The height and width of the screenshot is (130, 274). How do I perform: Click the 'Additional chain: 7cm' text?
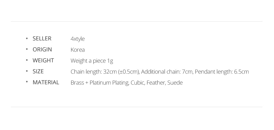pyautogui.click(x=167, y=72)
